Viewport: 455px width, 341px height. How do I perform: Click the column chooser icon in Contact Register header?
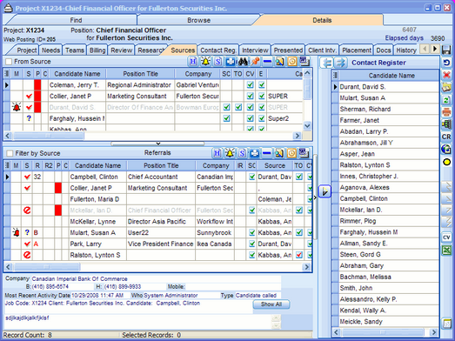pyautogui.click(x=335, y=76)
